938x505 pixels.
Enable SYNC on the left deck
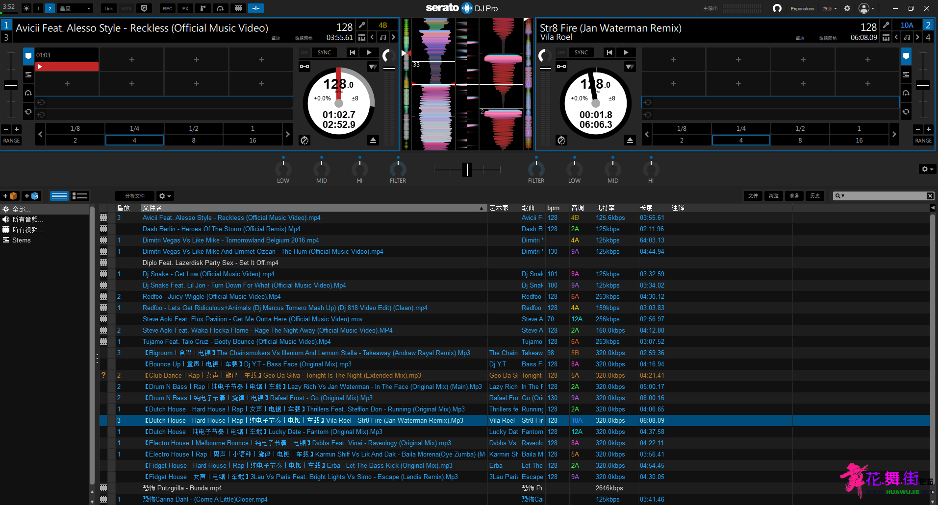(324, 52)
